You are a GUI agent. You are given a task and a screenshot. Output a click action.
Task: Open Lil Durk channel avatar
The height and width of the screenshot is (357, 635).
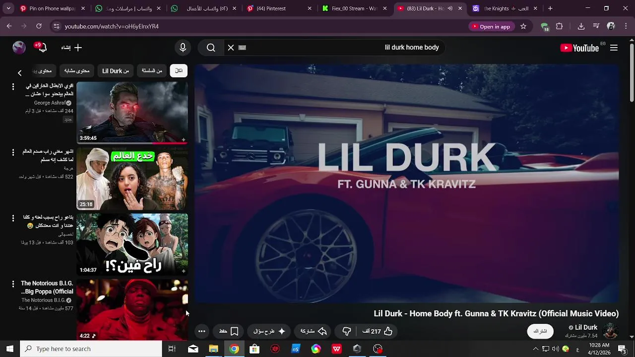click(610, 331)
